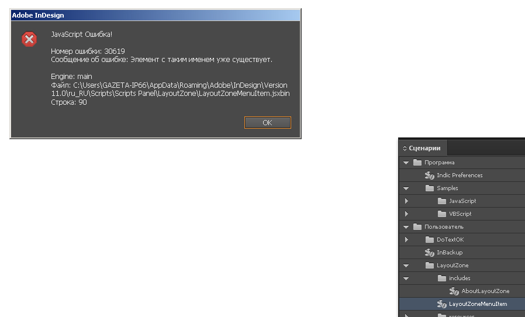Click the error number text 30619
525x317 pixels.
115,51
